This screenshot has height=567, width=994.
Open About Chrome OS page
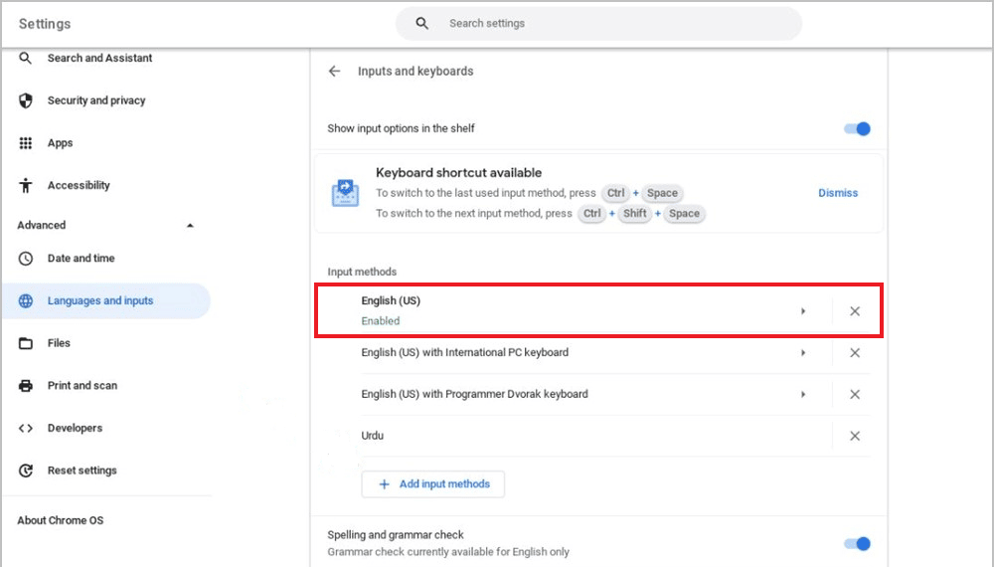click(x=61, y=520)
